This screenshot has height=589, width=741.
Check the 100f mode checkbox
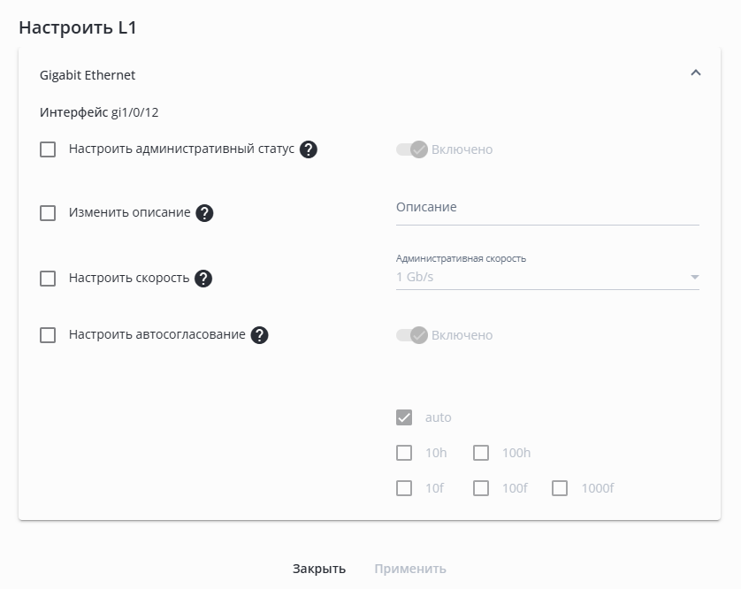click(481, 488)
